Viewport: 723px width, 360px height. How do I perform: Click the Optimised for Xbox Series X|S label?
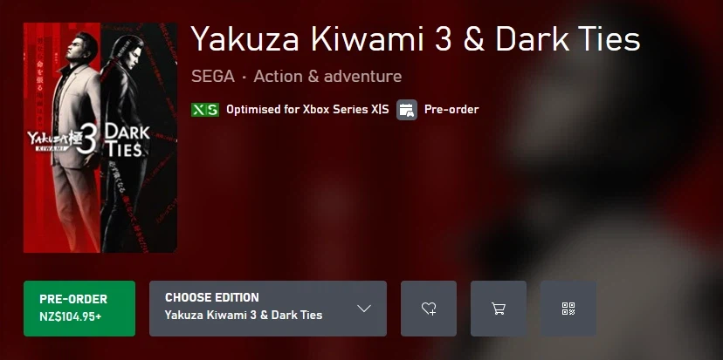click(307, 110)
